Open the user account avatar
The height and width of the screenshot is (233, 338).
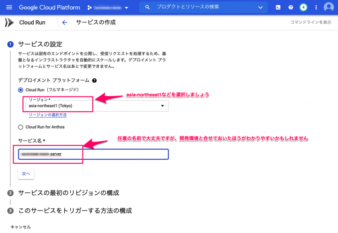click(329, 7)
